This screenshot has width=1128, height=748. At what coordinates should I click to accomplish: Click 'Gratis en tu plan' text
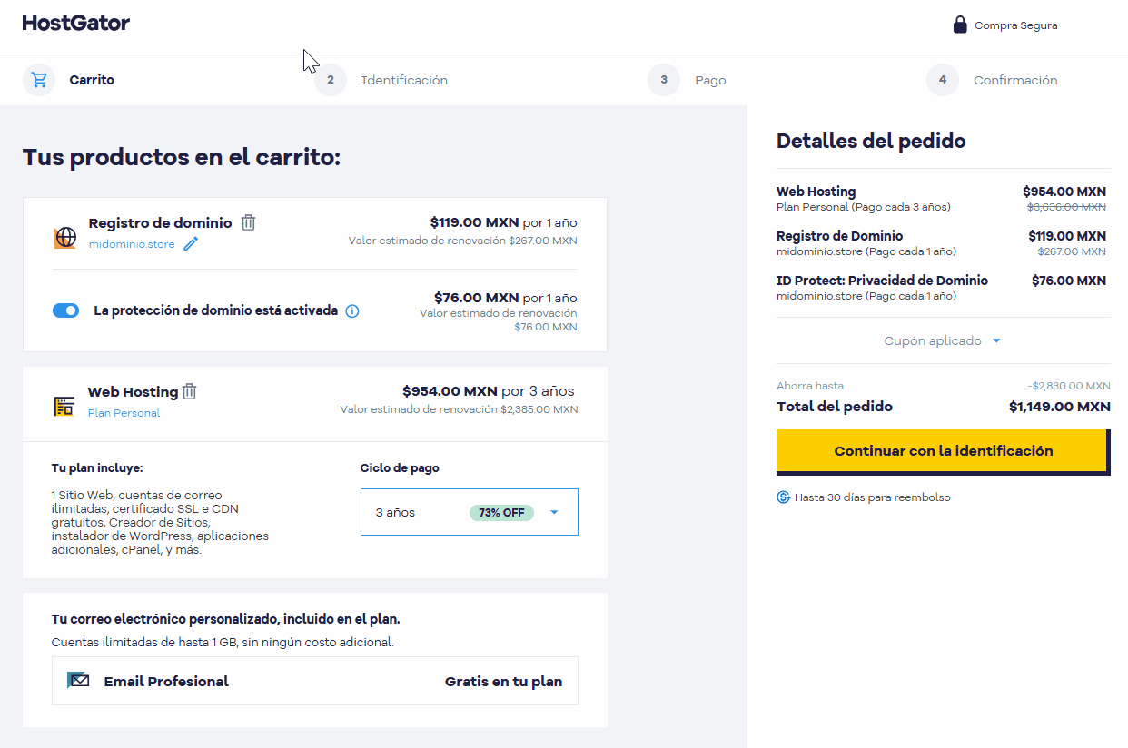[503, 682]
